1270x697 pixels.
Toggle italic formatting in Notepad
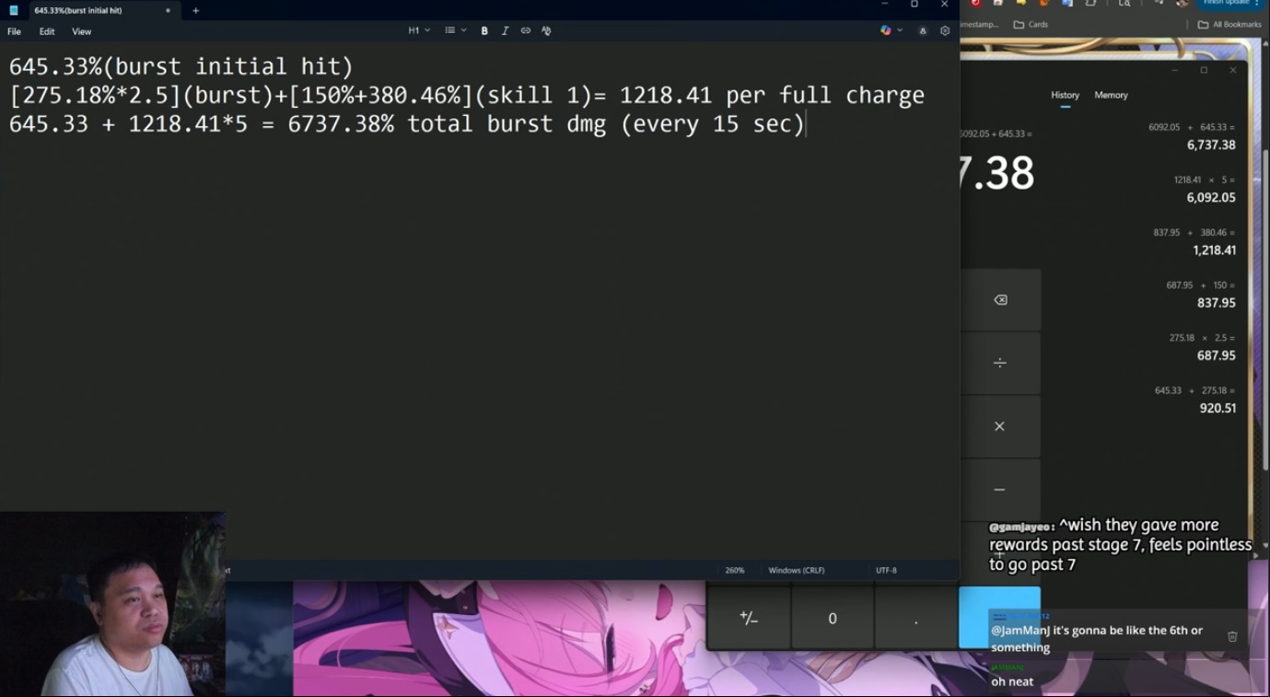pyautogui.click(x=505, y=30)
